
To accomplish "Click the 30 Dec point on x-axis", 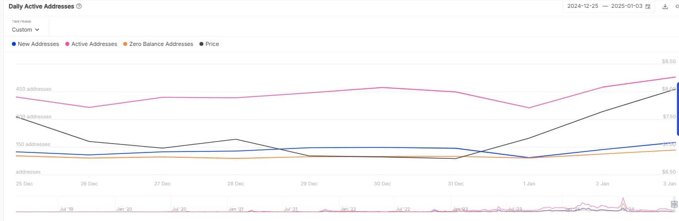I will click(383, 184).
